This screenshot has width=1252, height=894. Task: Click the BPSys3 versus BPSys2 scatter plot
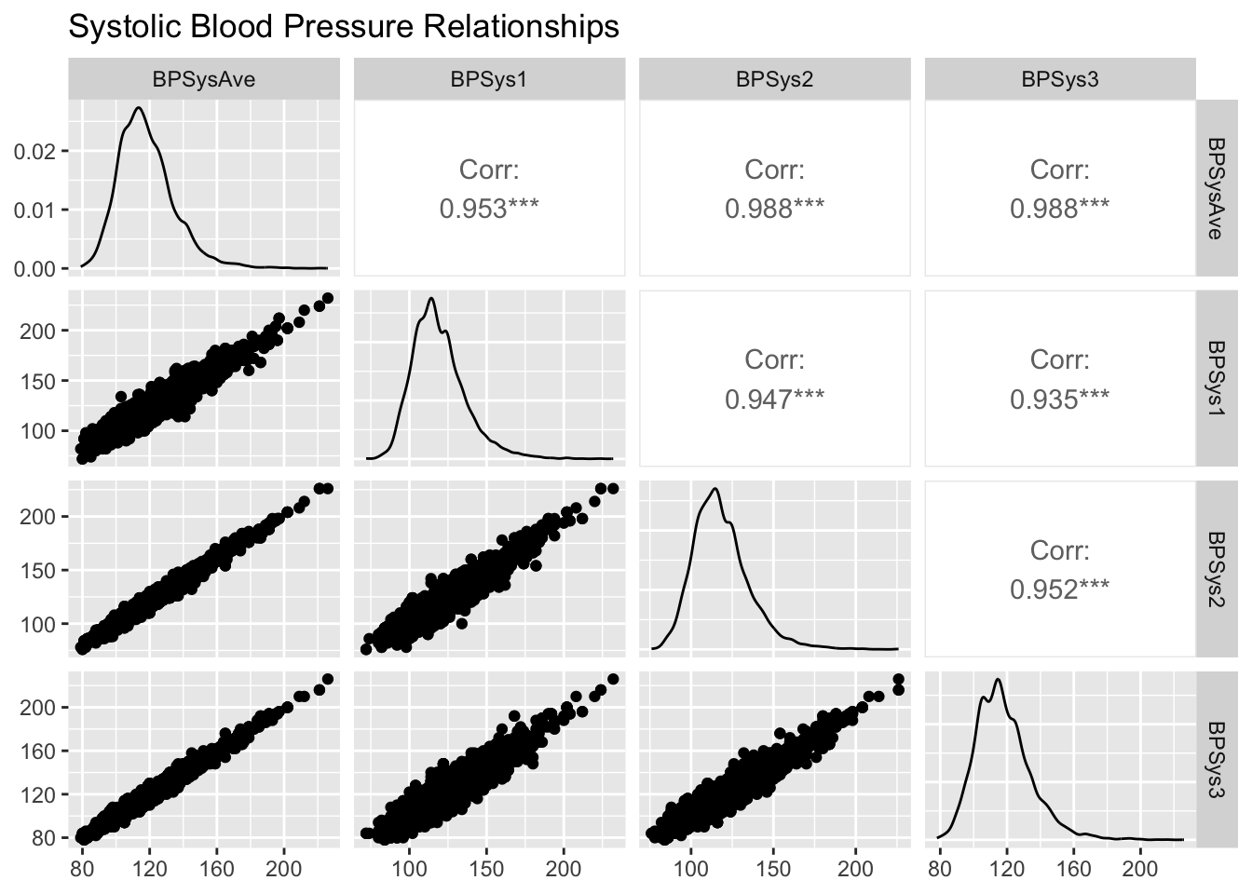(x=774, y=758)
